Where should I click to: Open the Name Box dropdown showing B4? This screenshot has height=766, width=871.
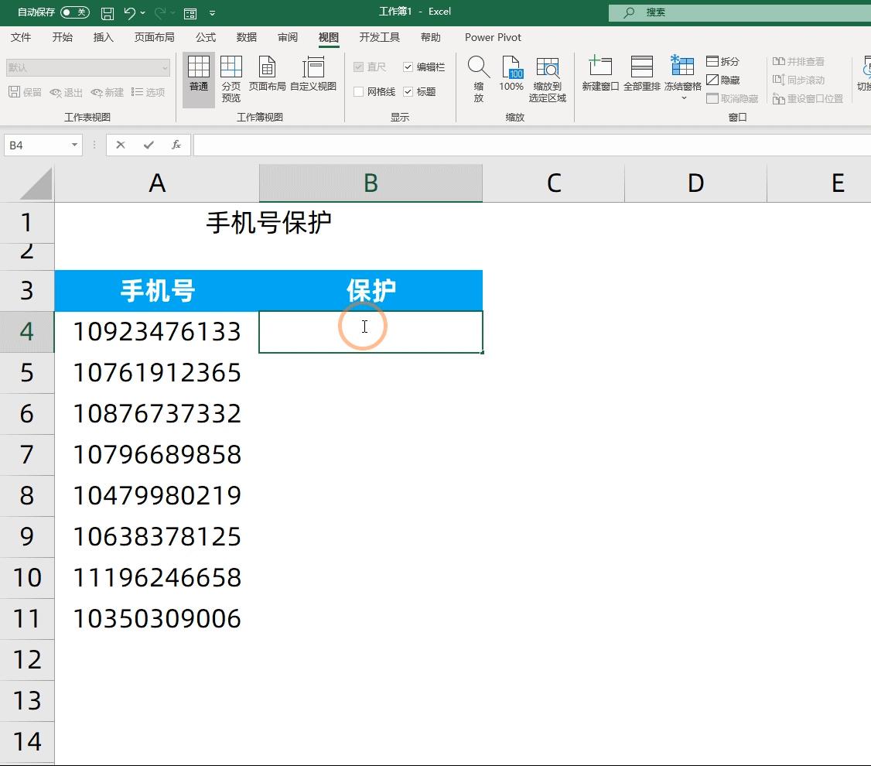tap(74, 145)
